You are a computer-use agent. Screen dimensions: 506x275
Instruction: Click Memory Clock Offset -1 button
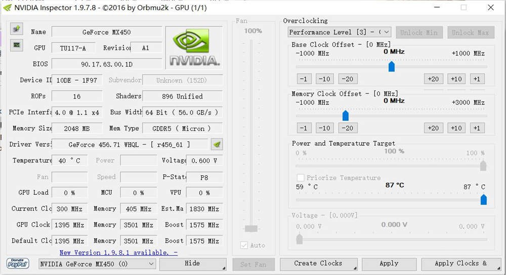coord(304,128)
